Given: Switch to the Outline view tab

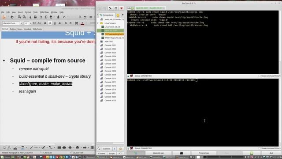Looking at the screenshot, I should 13,29.
